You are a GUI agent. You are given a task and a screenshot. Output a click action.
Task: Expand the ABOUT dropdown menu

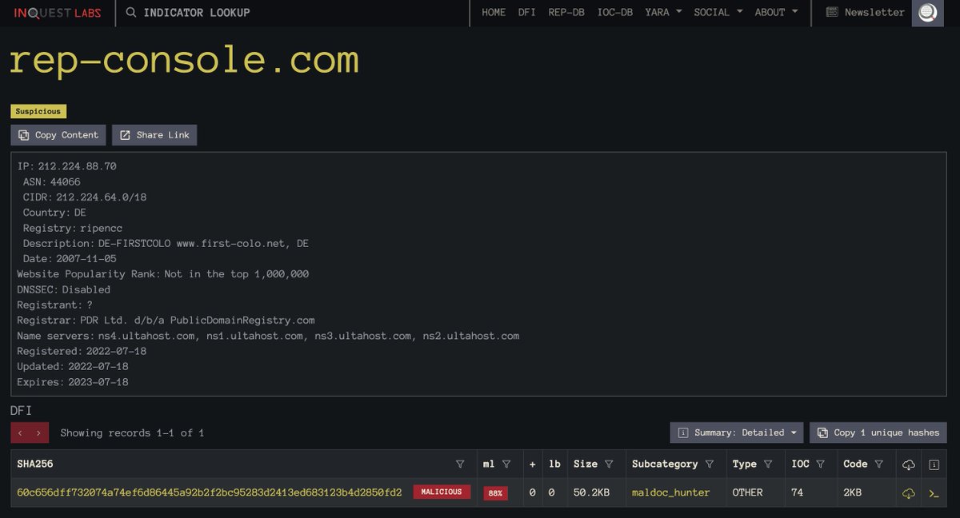coord(776,13)
